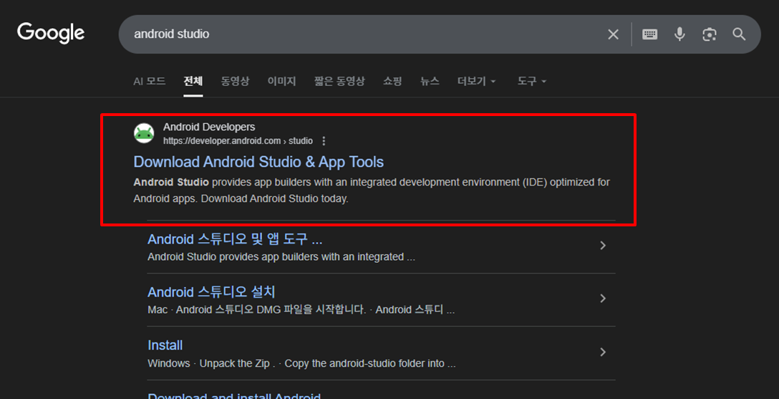Image resolution: width=779 pixels, height=399 pixels.
Task: Click text 'Windows · Unpack the Zip .'
Action: click(212, 364)
